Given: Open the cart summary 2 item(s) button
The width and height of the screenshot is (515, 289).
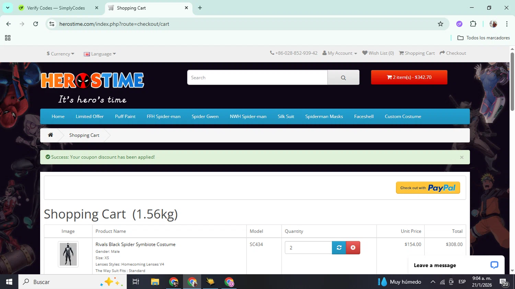Looking at the screenshot, I should pyautogui.click(x=409, y=77).
